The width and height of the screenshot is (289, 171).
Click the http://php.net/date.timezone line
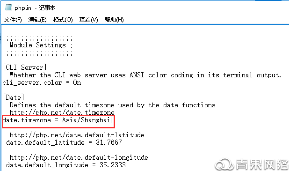click(59, 112)
